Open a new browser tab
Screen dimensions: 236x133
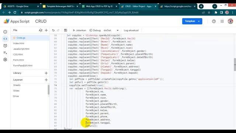click(x=201, y=6)
